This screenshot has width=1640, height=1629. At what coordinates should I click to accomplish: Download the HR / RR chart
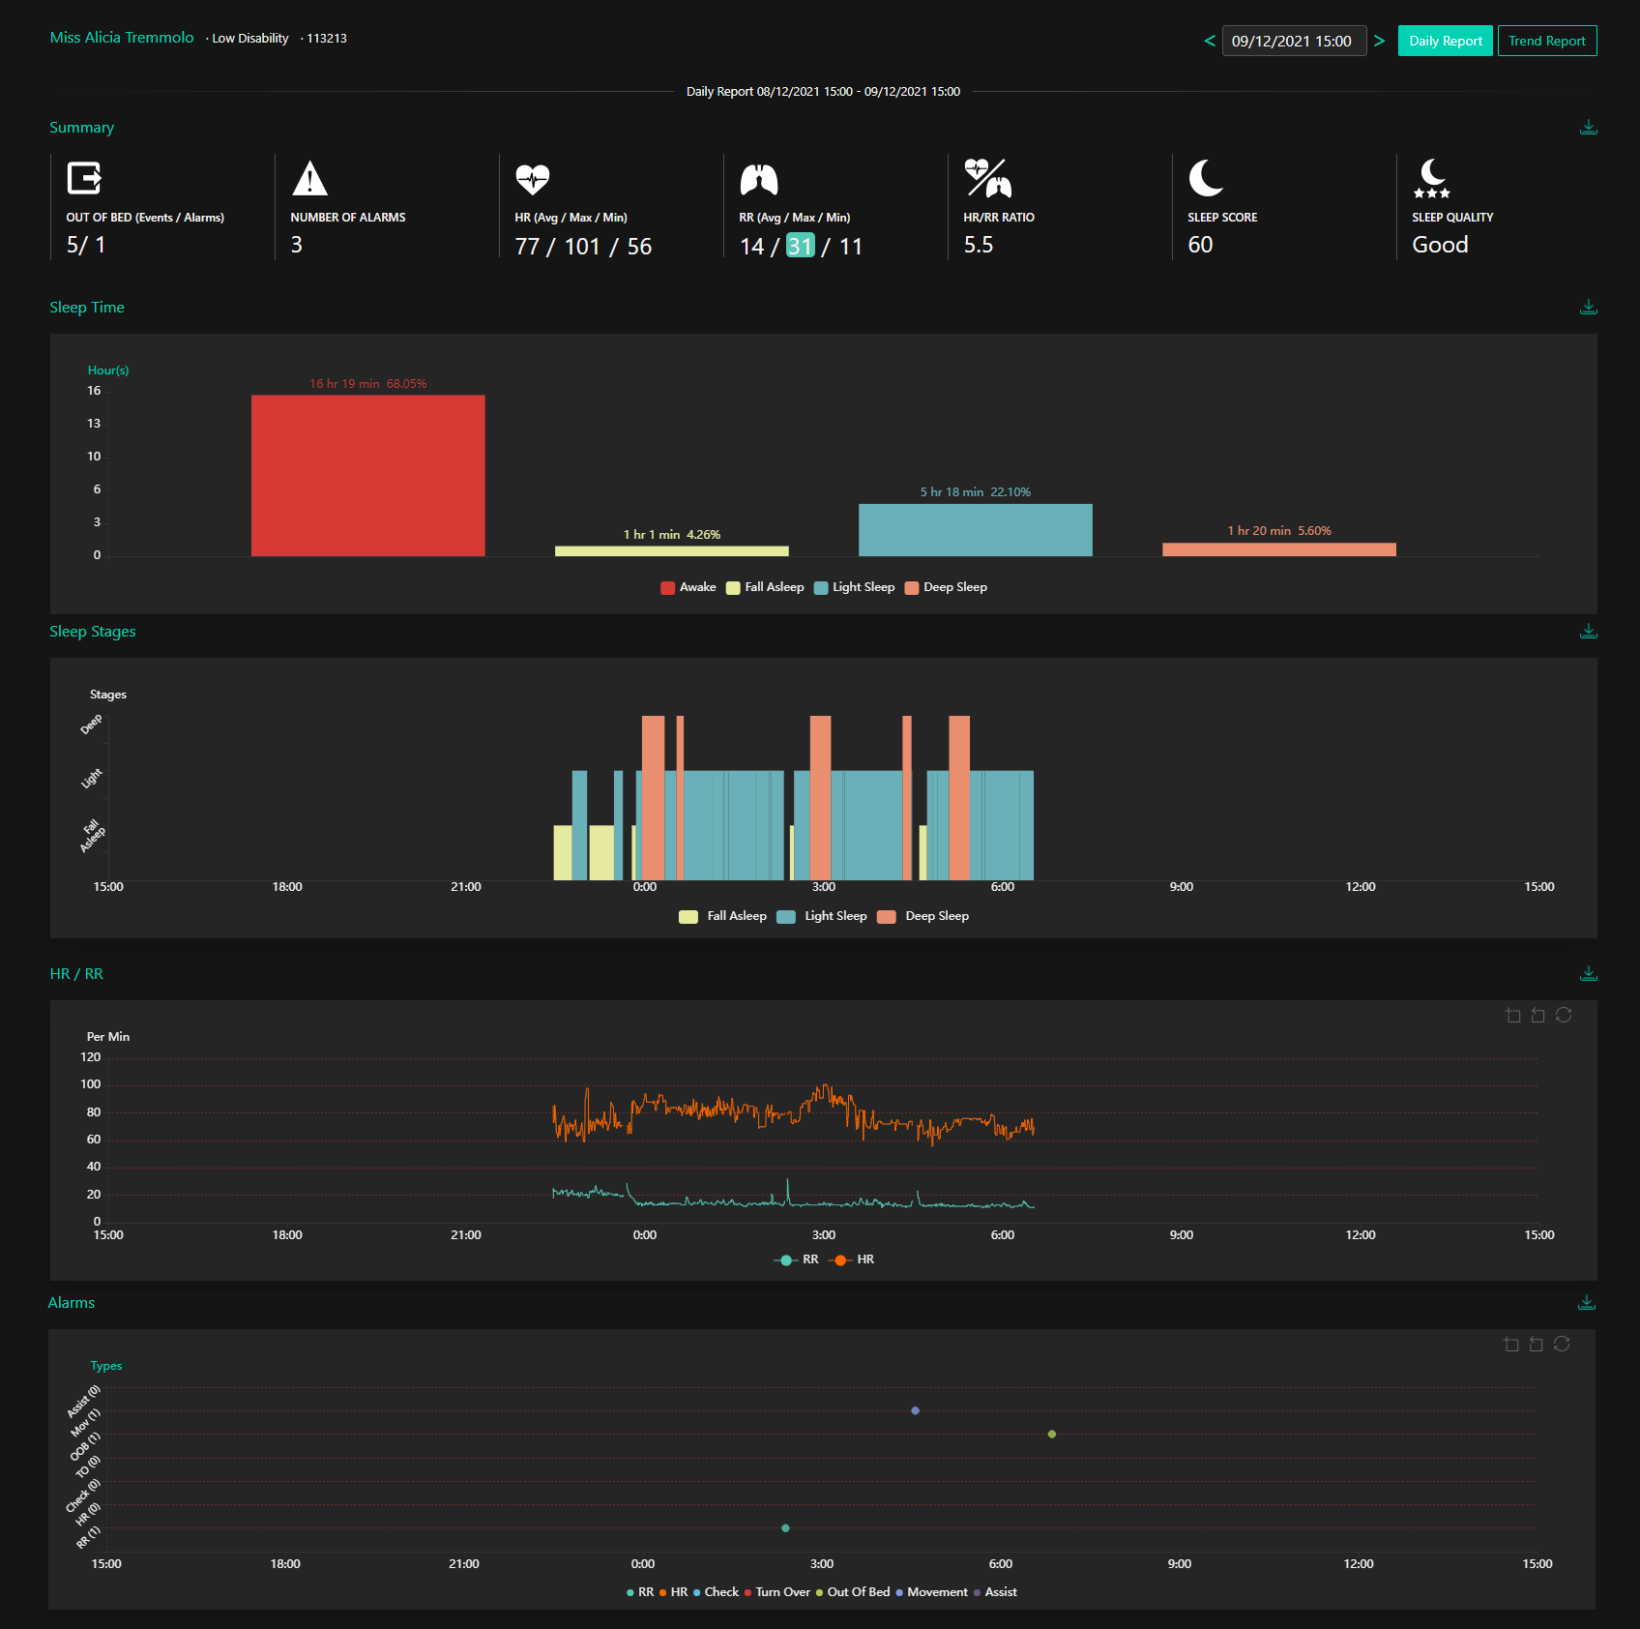pyautogui.click(x=1588, y=974)
